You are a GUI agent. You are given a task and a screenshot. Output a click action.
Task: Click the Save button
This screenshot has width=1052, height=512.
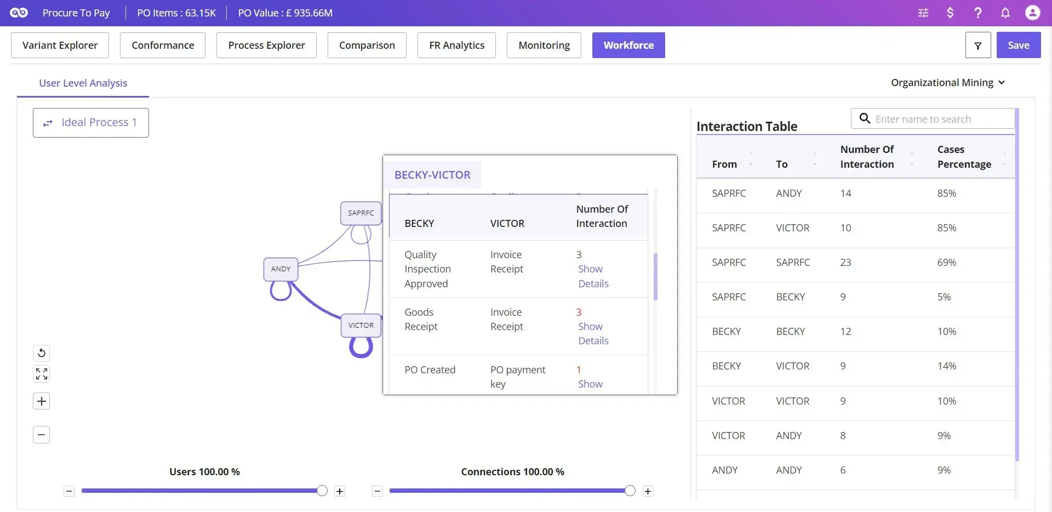1019,45
